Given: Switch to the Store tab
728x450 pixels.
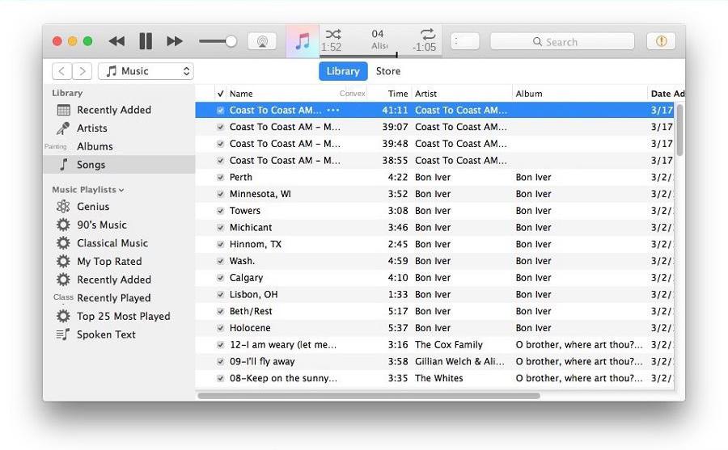Looking at the screenshot, I should tap(387, 71).
